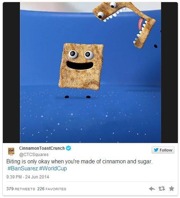View the 379 Retweets list
Viewport: 180px width, 198px height.
[x=21, y=189]
